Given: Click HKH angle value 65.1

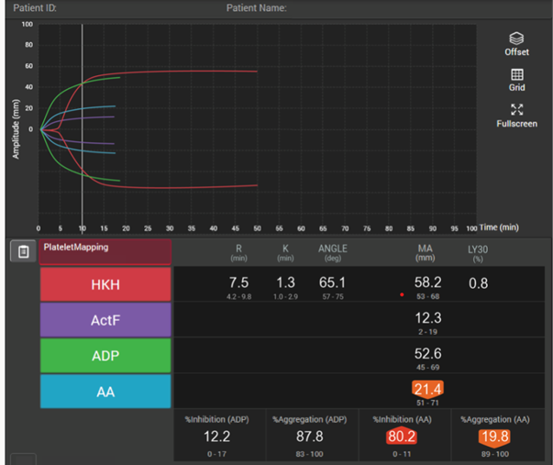Looking at the screenshot, I should coord(332,282).
